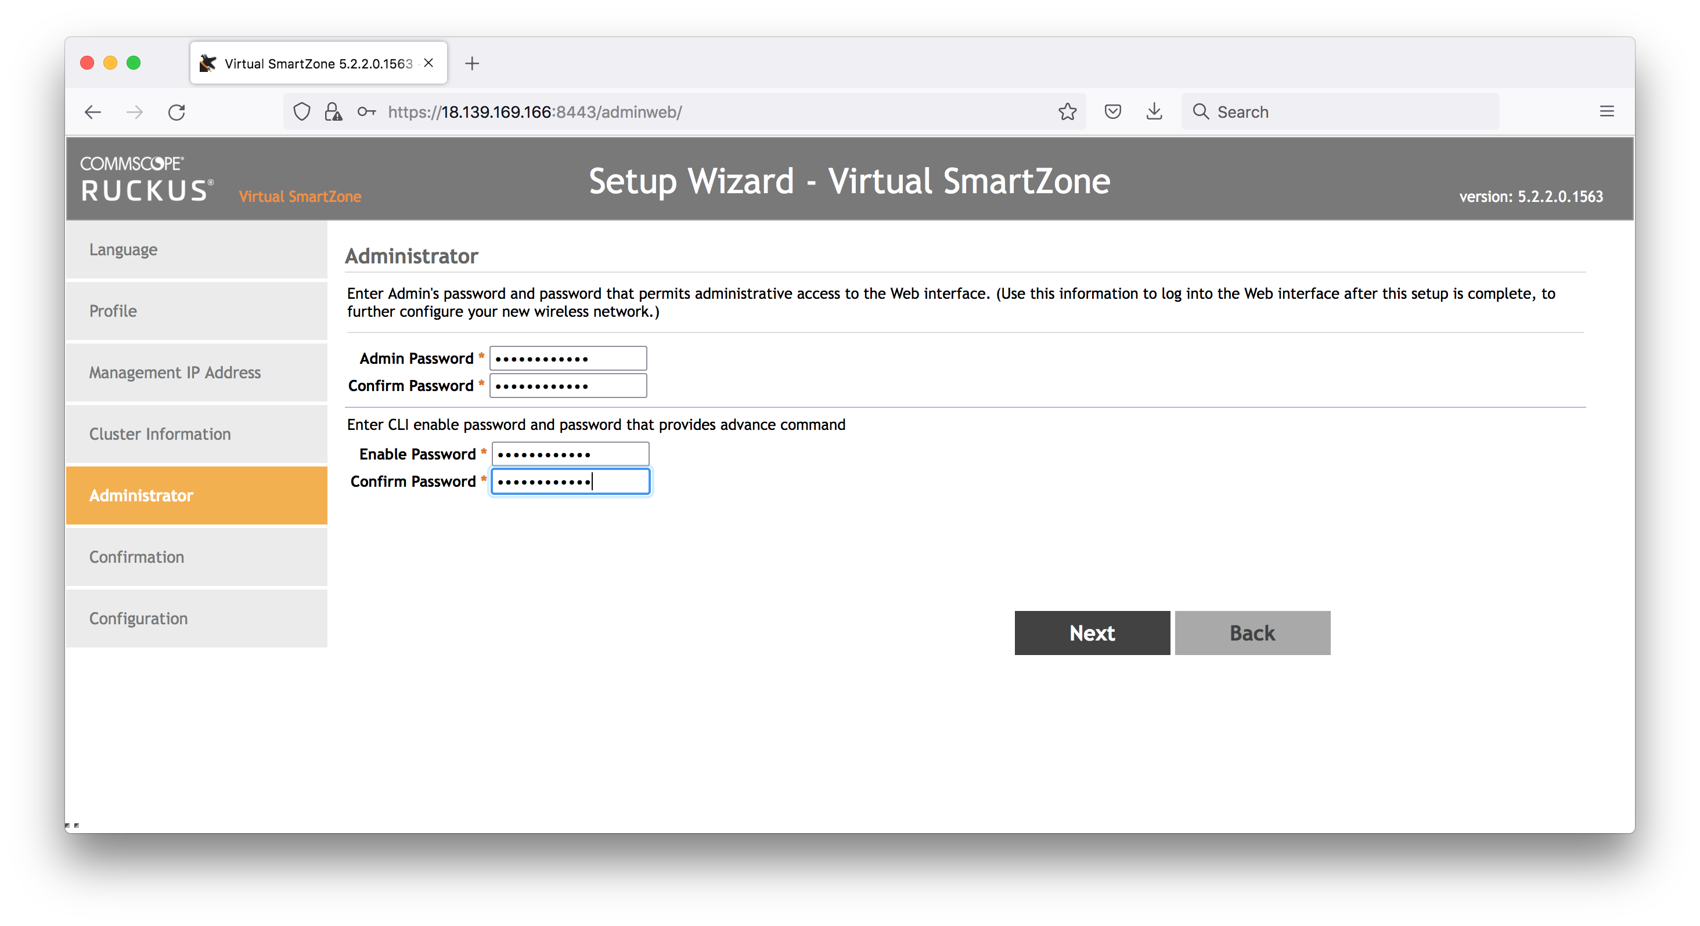Image resolution: width=1700 pixels, height=926 pixels.
Task: Open Cluster Information step
Action: (197, 434)
